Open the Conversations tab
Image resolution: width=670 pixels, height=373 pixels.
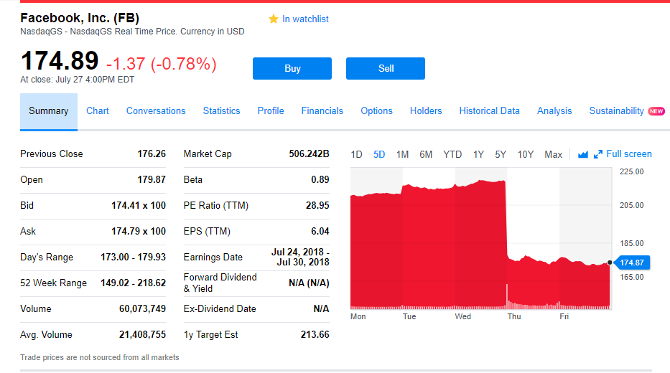[x=156, y=111]
